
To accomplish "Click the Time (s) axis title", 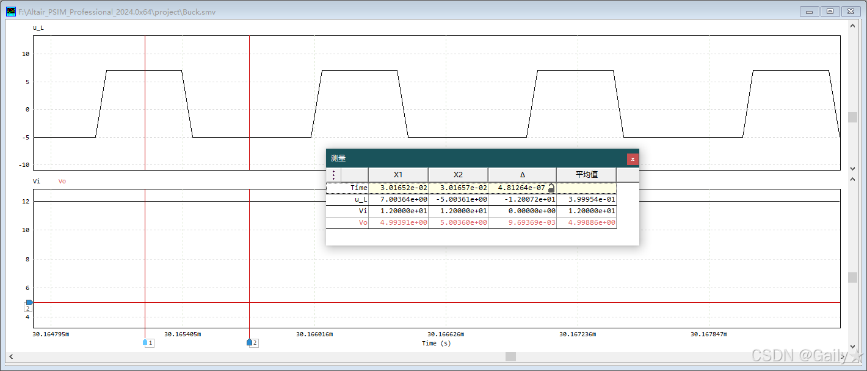I will coord(437,344).
